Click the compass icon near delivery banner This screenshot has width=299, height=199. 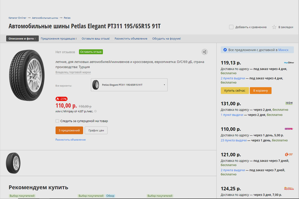(225, 50)
